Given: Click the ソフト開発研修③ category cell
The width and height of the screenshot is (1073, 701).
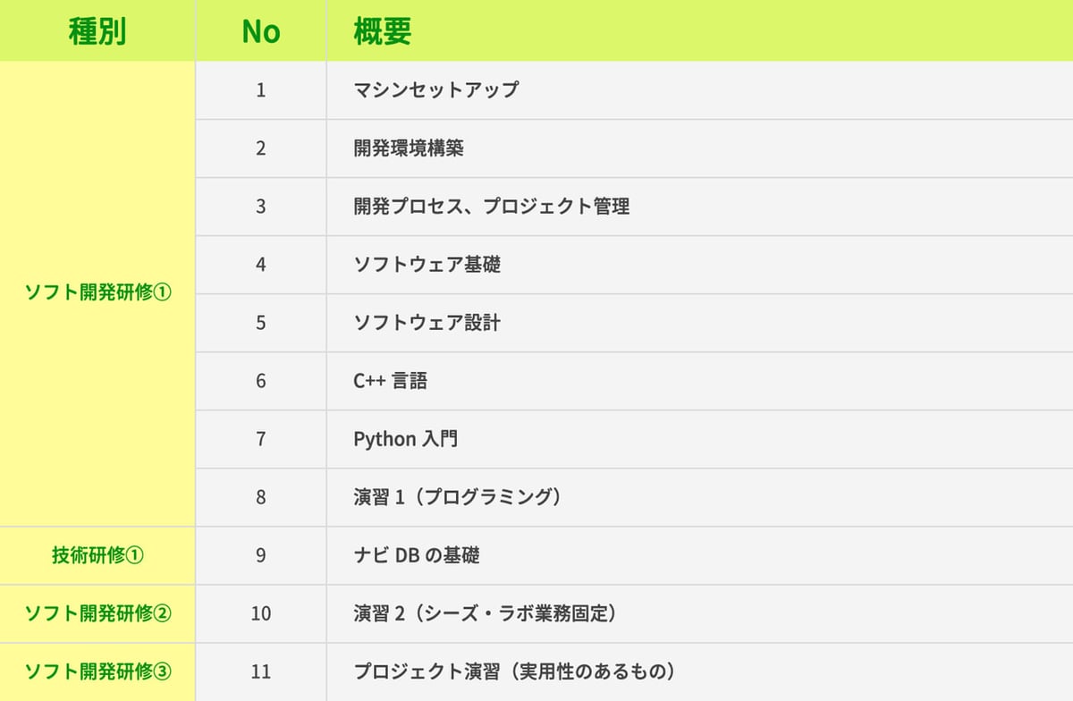Looking at the screenshot, I should 97,671.
